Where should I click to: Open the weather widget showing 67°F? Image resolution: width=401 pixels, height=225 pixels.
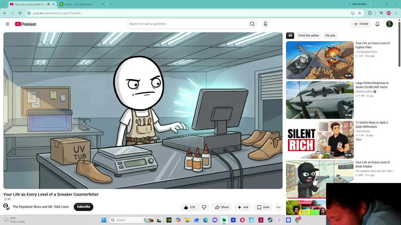pyautogui.click(x=14, y=220)
